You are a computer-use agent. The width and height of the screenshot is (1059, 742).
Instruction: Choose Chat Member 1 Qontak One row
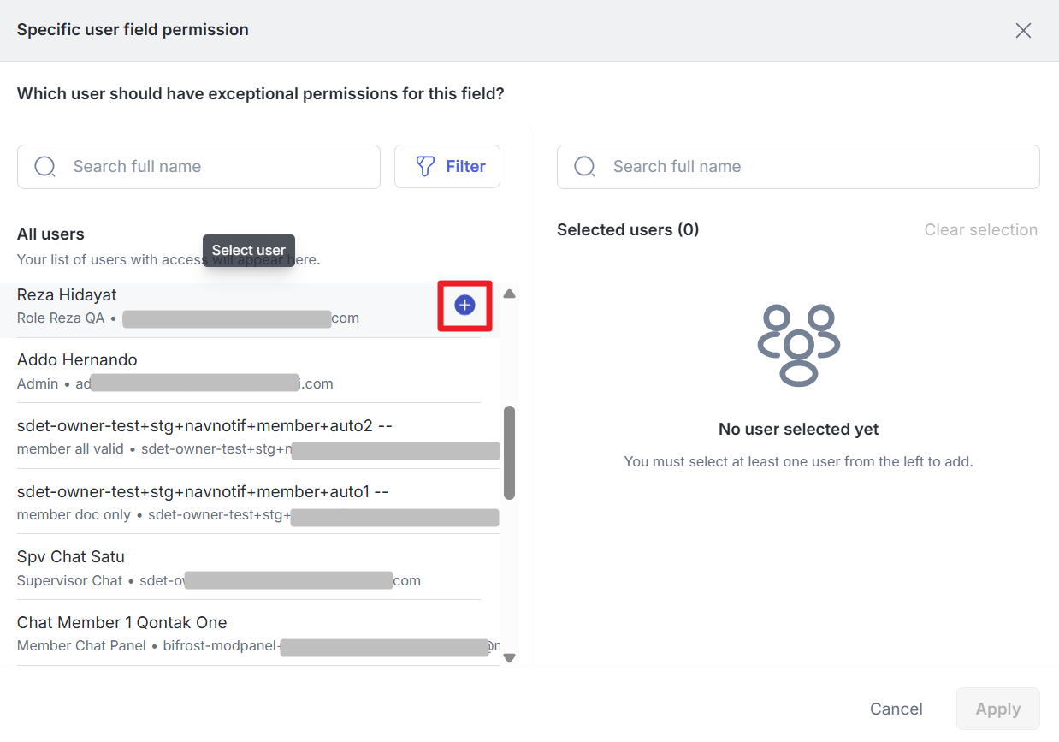(248, 633)
